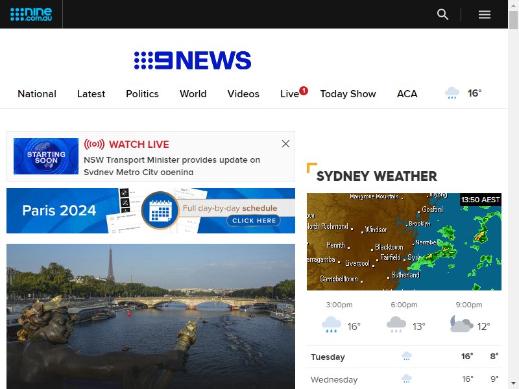The height and width of the screenshot is (389, 519).
Task: Click the calendar icon in Paris 2024 banner
Action: pyautogui.click(x=160, y=211)
